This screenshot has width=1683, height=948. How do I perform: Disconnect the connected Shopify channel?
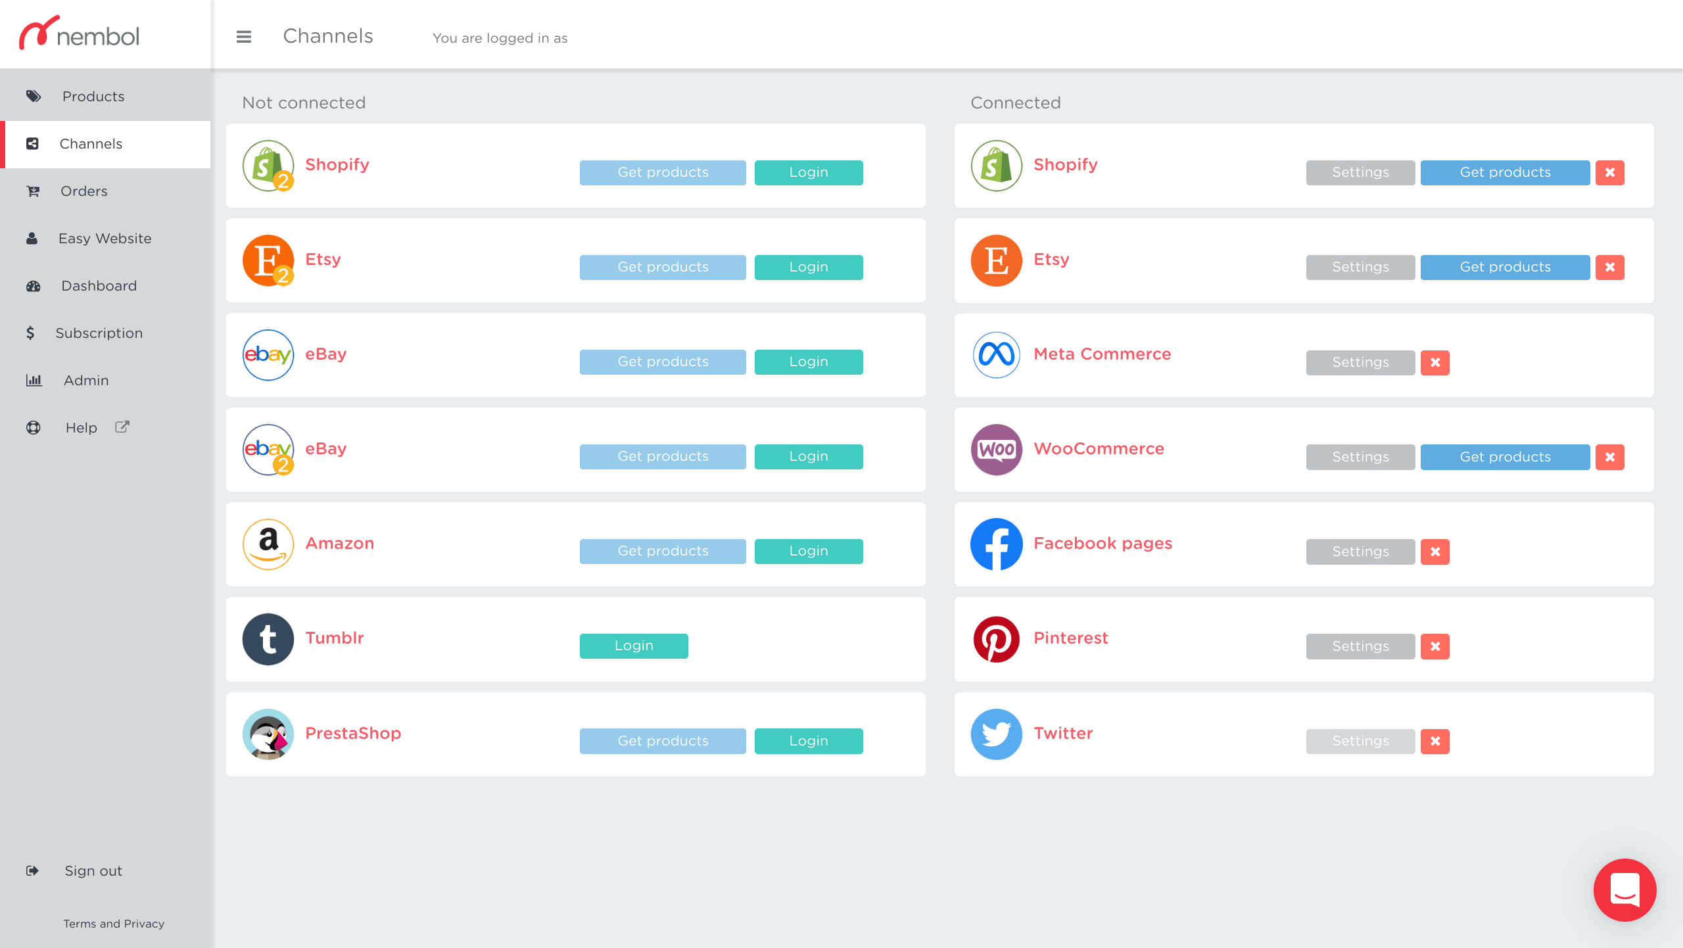1609,173
